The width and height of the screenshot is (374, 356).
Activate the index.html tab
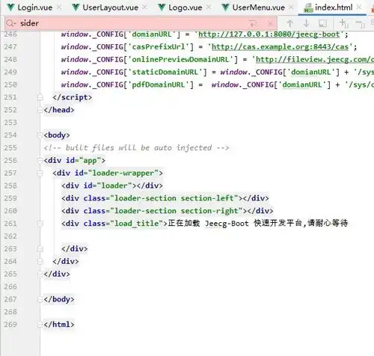tap(334, 7)
